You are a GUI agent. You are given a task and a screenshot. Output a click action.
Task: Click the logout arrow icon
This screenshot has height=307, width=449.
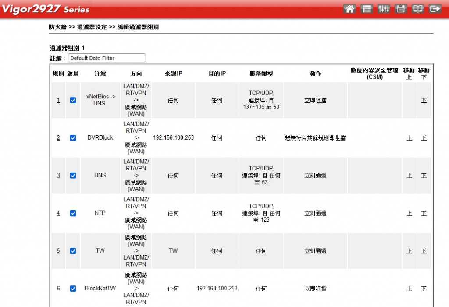435,9
